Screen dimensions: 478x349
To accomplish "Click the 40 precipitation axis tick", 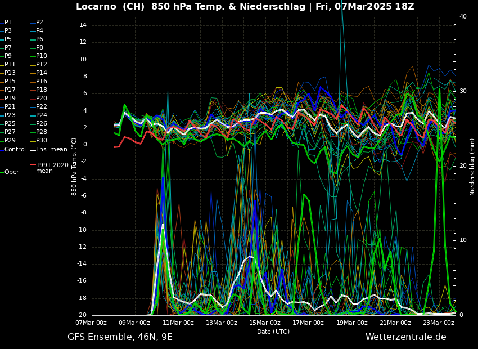I will tap(463, 17).
